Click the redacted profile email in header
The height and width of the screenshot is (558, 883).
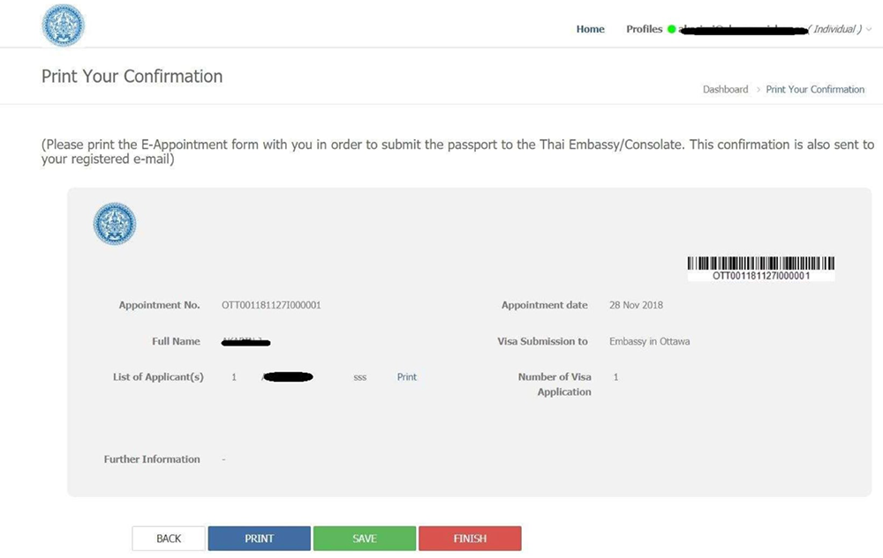click(x=743, y=30)
